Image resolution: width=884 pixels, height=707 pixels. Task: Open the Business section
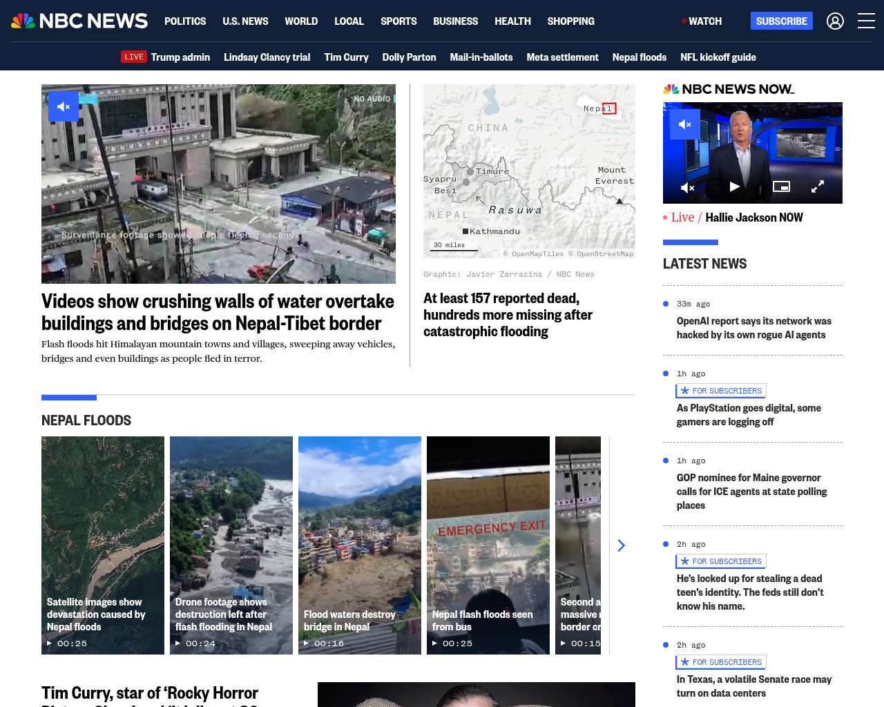pos(455,21)
